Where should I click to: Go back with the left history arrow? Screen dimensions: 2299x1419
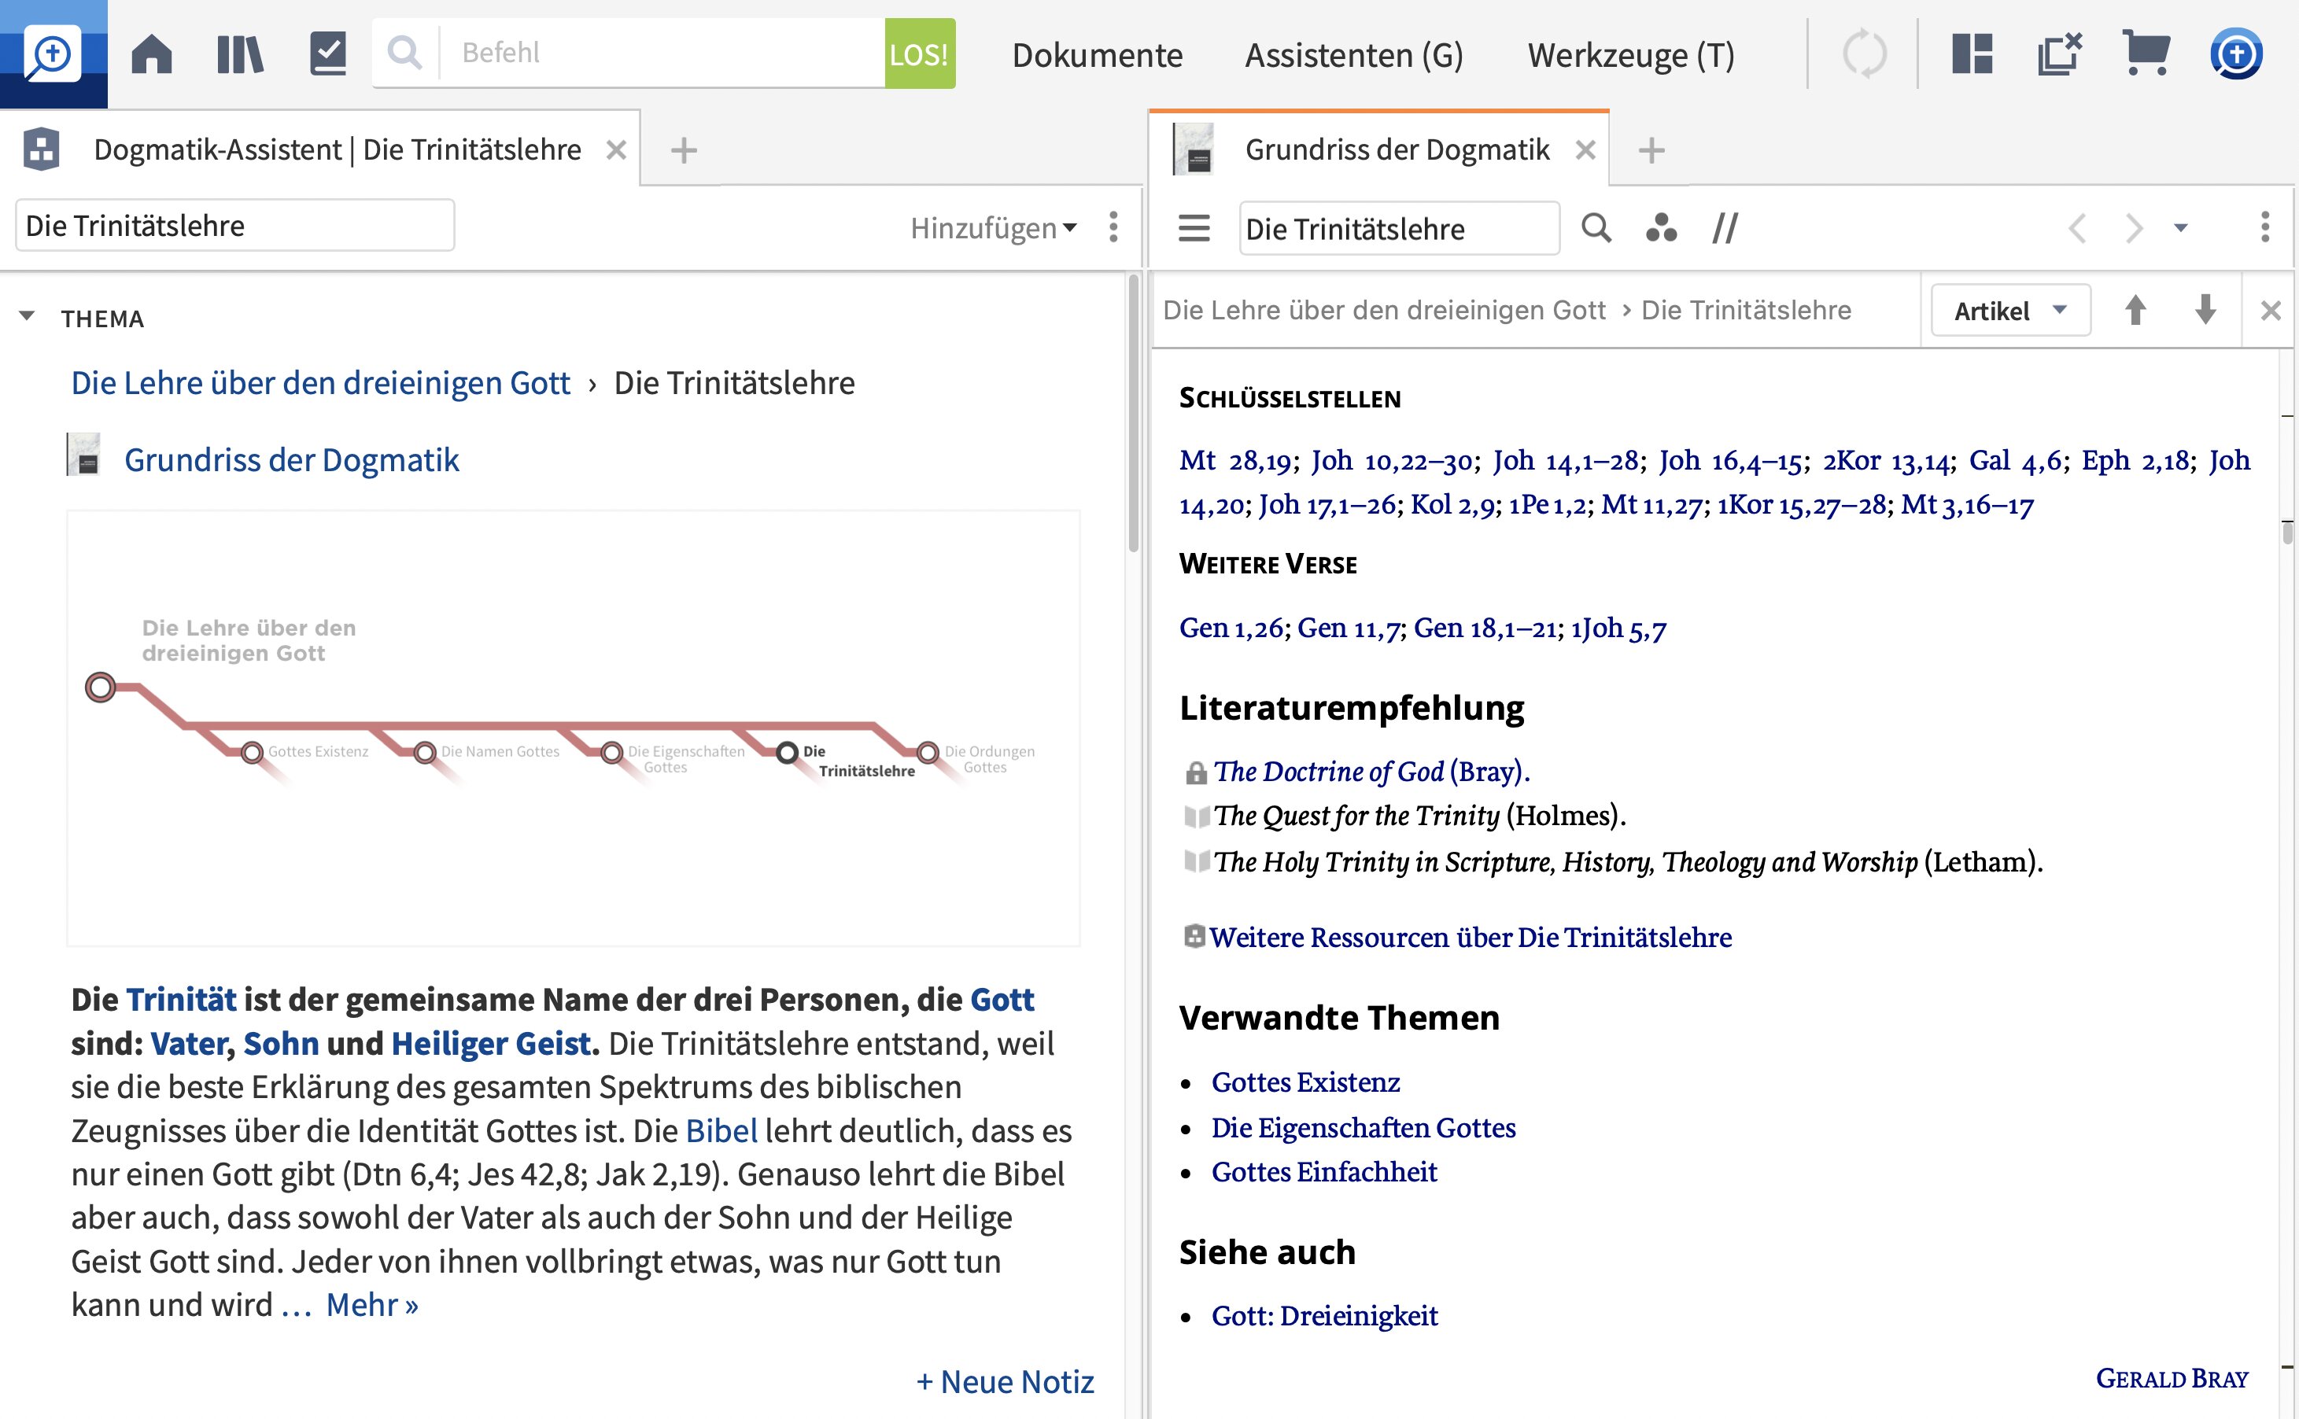[x=2077, y=228]
